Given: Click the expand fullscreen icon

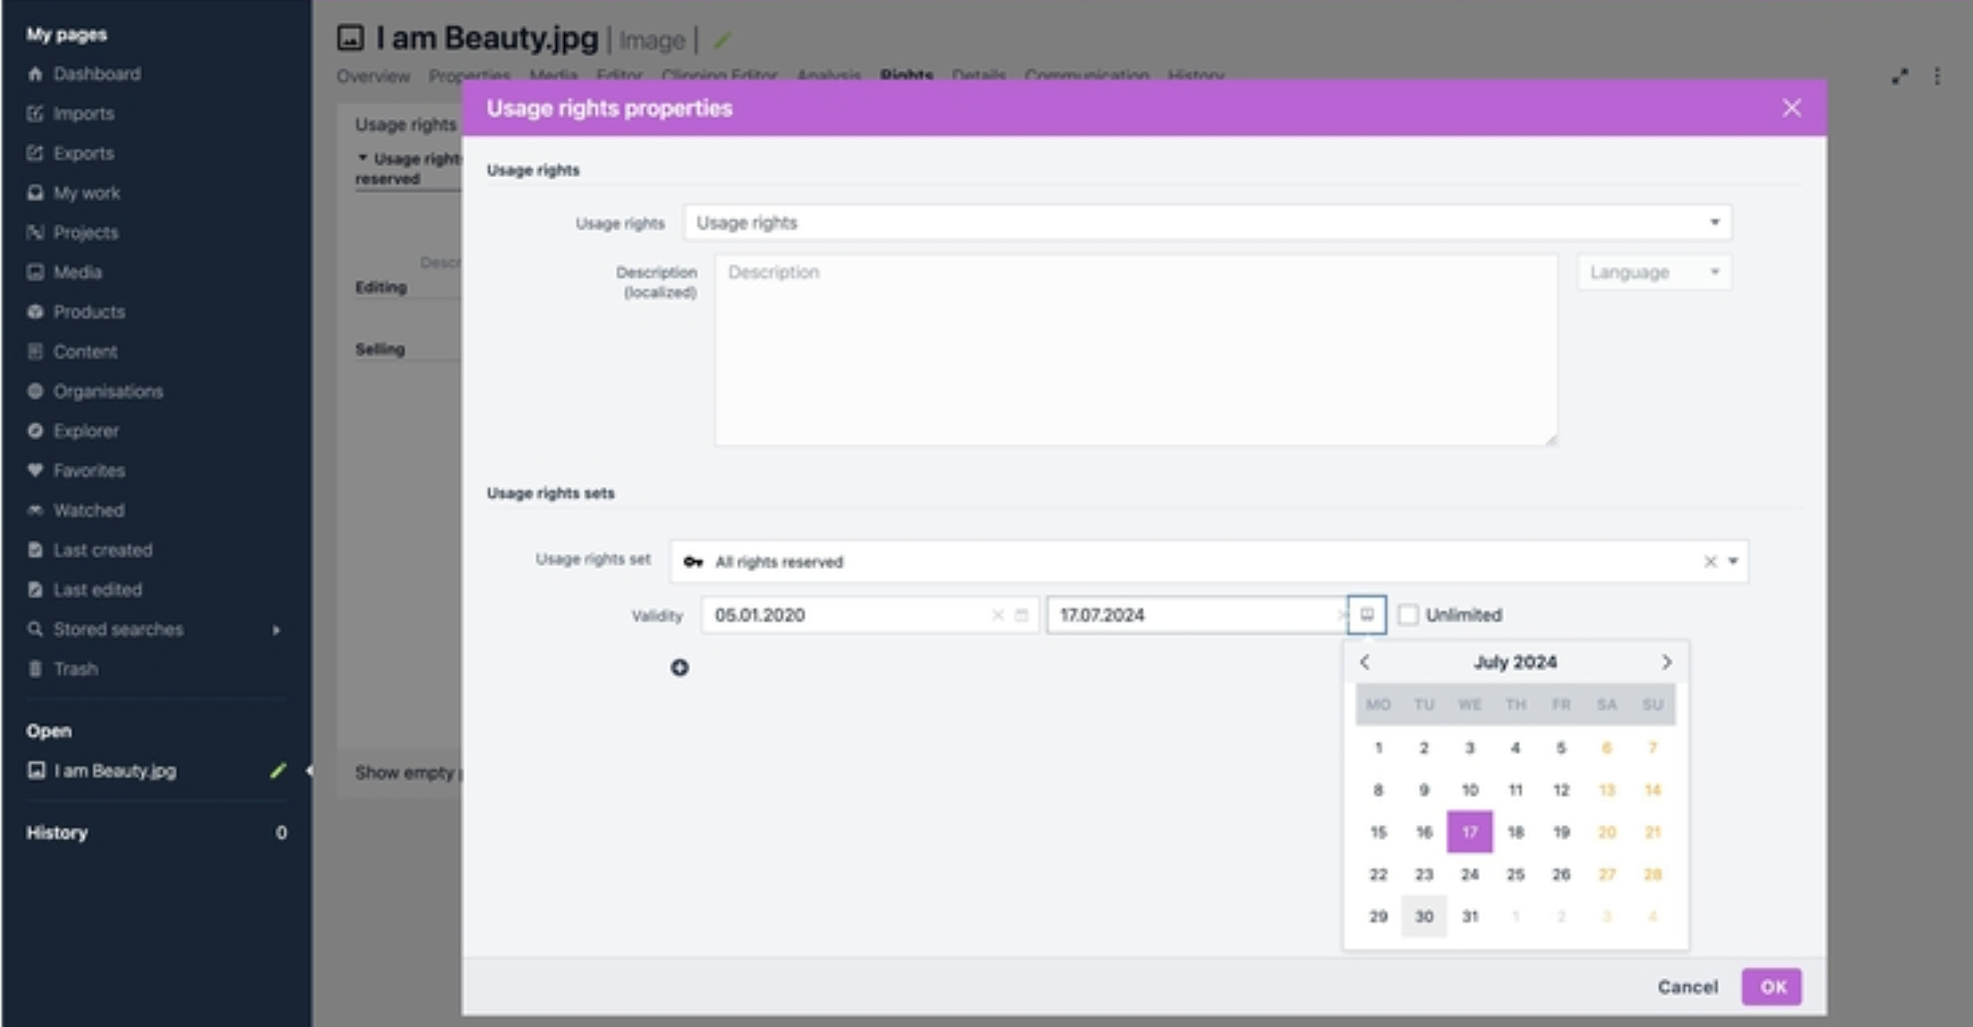Looking at the screenshot, I should click(x=1900, y=77).
